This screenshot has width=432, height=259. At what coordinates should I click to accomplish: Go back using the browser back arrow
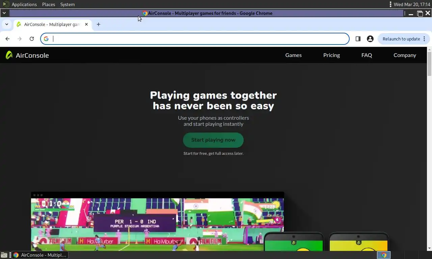(7, 39)
